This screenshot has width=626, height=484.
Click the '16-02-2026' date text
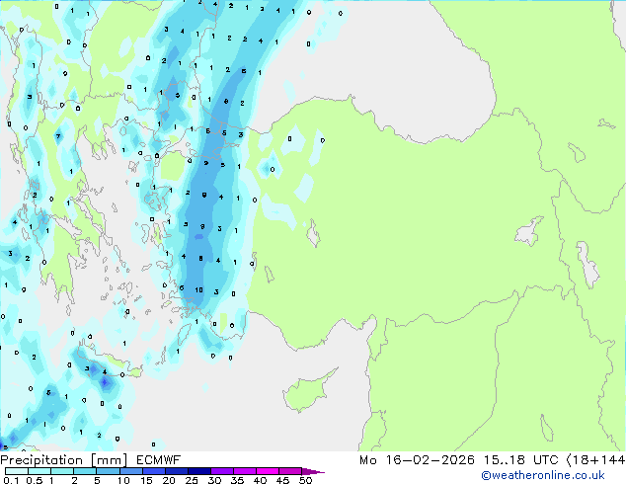click(x=430, y=460)
